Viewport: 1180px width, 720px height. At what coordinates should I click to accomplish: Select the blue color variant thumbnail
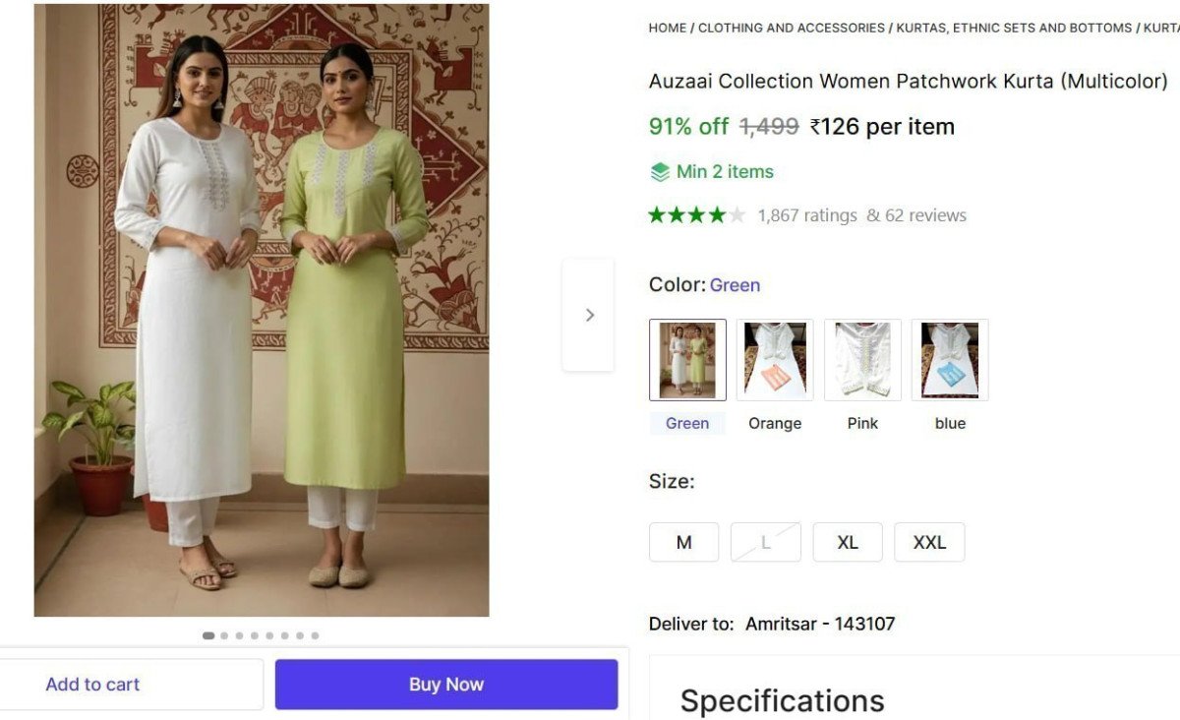(x=950, y=360)
